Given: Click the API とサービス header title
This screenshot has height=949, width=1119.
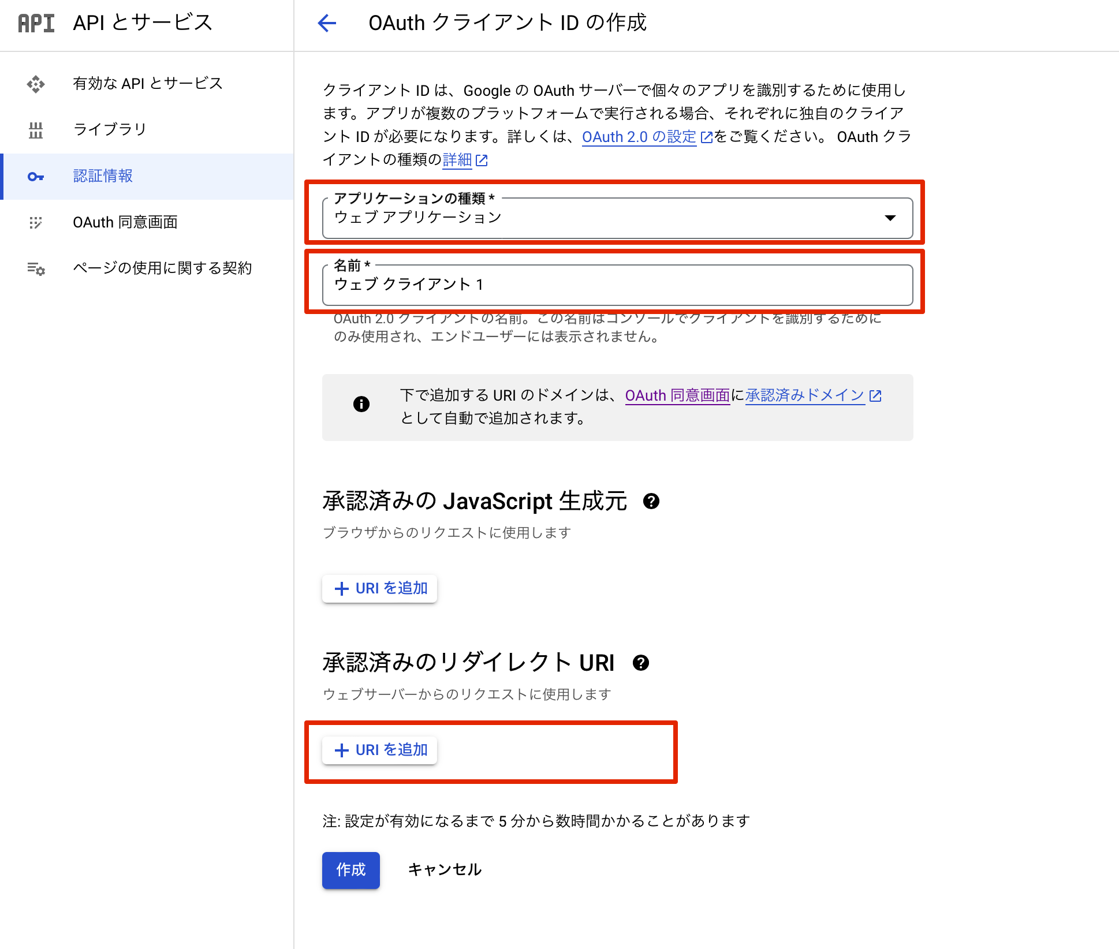Looking at the screenshot, I should (143, 23).
